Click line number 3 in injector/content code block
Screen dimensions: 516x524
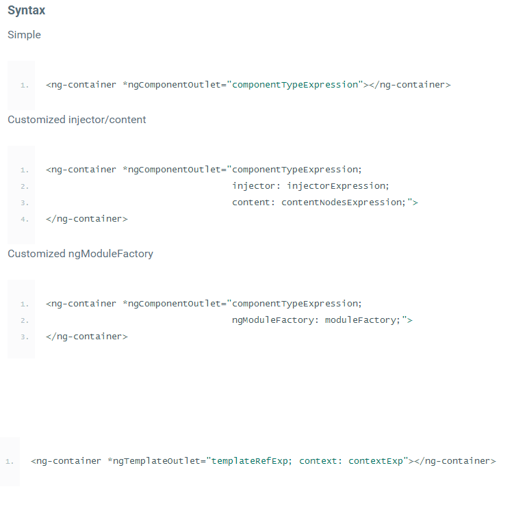[x=25, y=203]
